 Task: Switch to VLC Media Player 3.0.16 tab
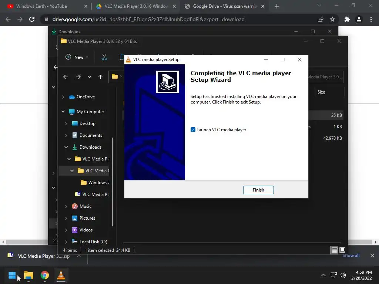click(136, 6)
